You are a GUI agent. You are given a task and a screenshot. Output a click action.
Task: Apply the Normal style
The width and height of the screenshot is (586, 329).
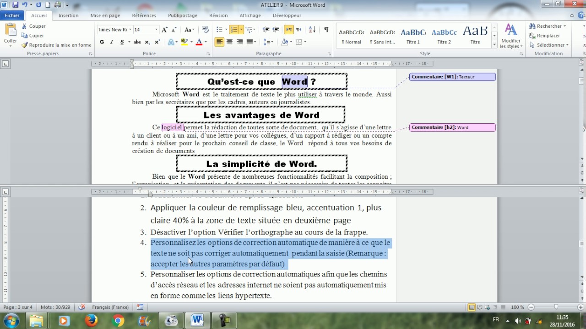[x=352, y=36]
